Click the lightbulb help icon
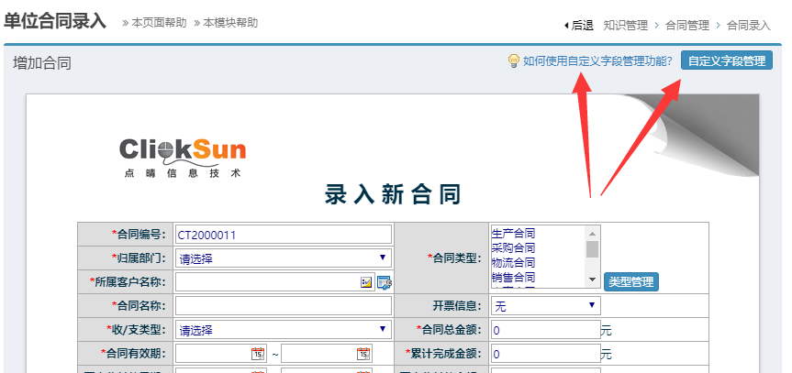The image size is (792, 373). pyautogui.click(x=514, y=61)
